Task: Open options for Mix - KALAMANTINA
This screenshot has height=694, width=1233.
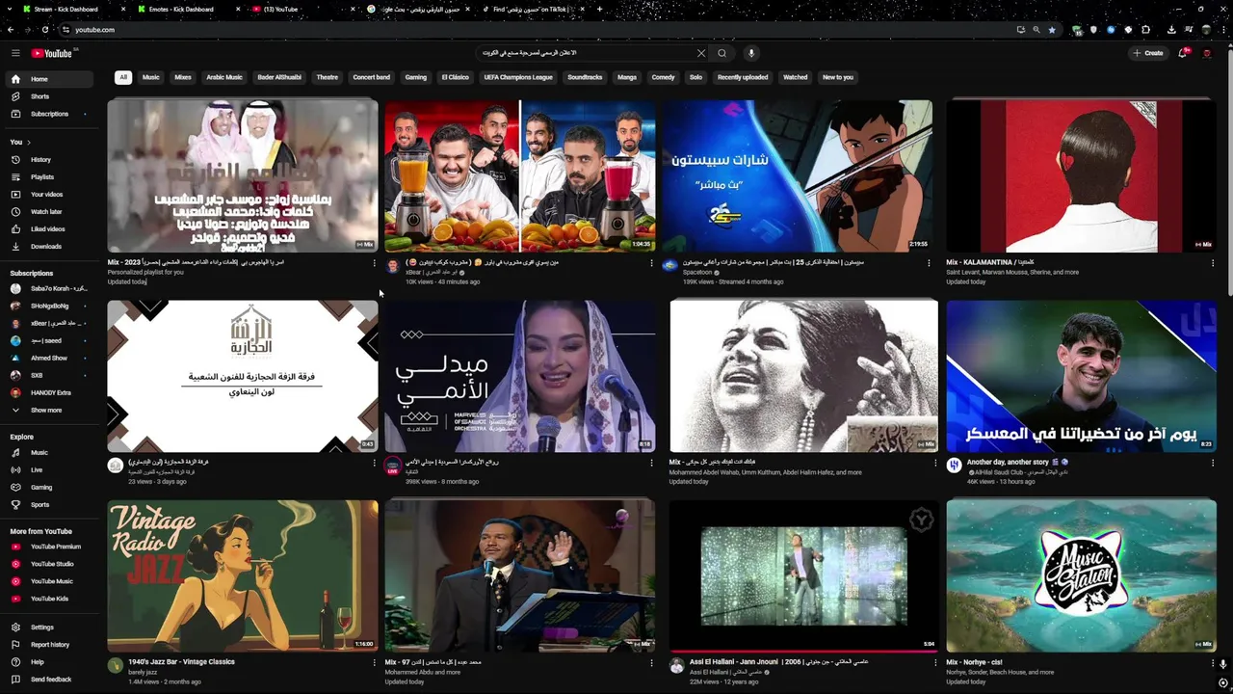Action: [x=1213, y=263]
